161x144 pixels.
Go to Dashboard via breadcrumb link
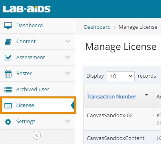97,27
